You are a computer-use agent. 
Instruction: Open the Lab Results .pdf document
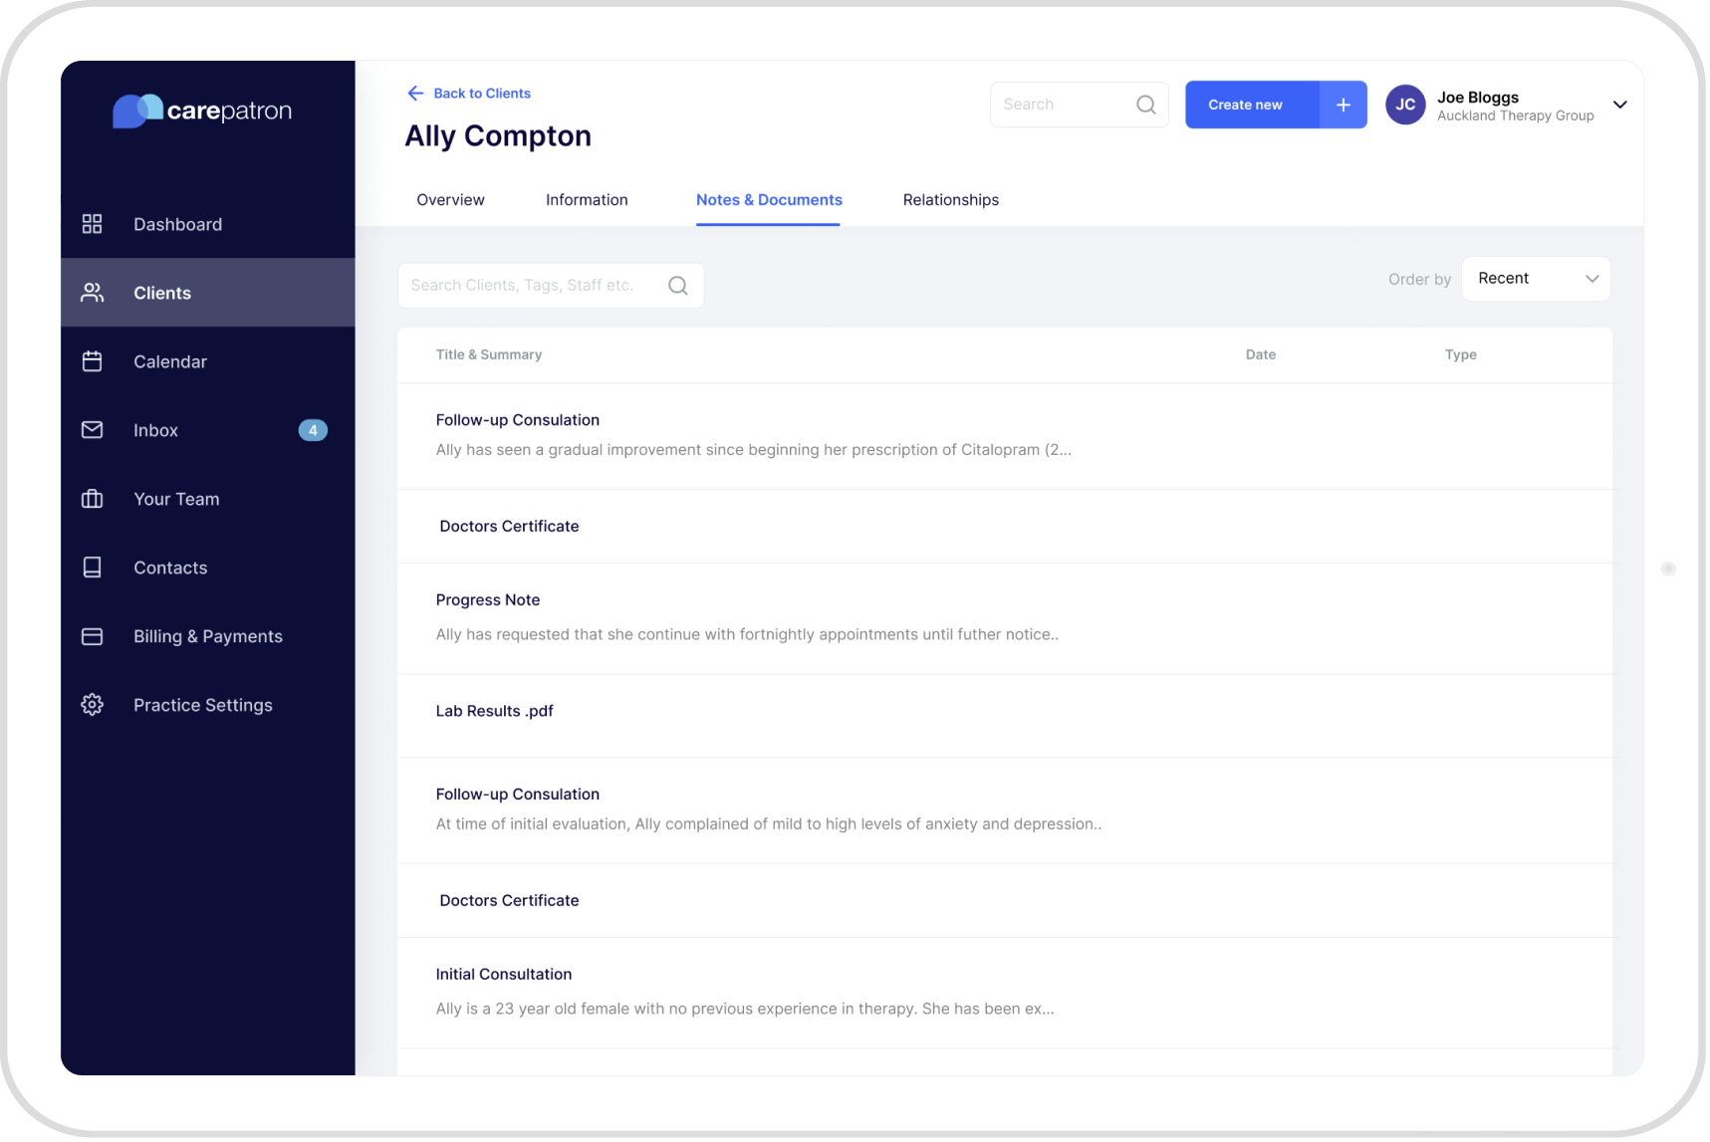[x=1005, y=716]
